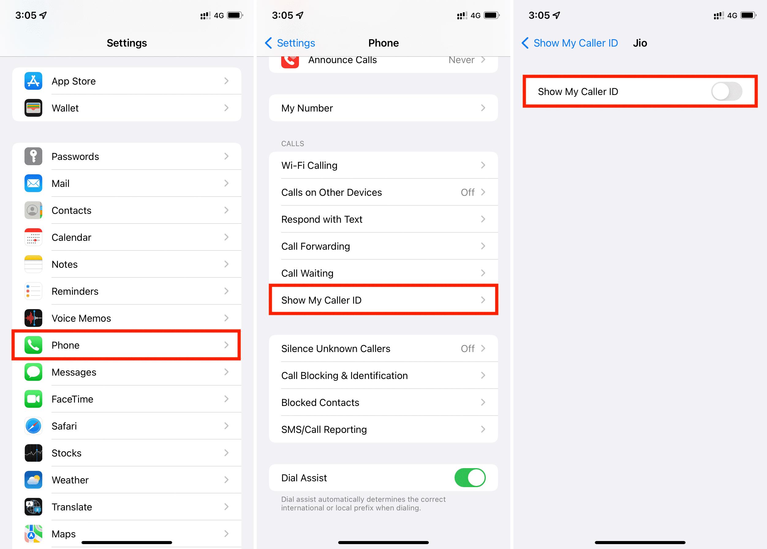Screen dimensions: 767x549
Task: Disable the Dial Assist toggle
Action: (x=470, y=478)
